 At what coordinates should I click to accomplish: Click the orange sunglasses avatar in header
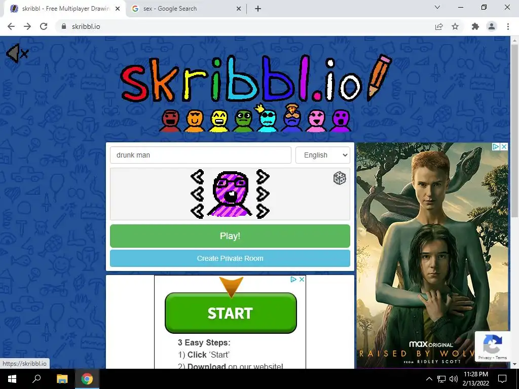tap(195, 121)
